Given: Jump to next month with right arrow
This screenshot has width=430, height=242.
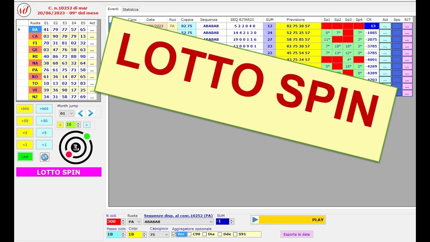Looking at the screenshot, I should pyautogui.click(x=90, y=113).
